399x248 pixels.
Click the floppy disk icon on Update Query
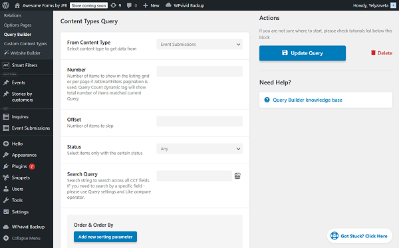tap(285, 53)
